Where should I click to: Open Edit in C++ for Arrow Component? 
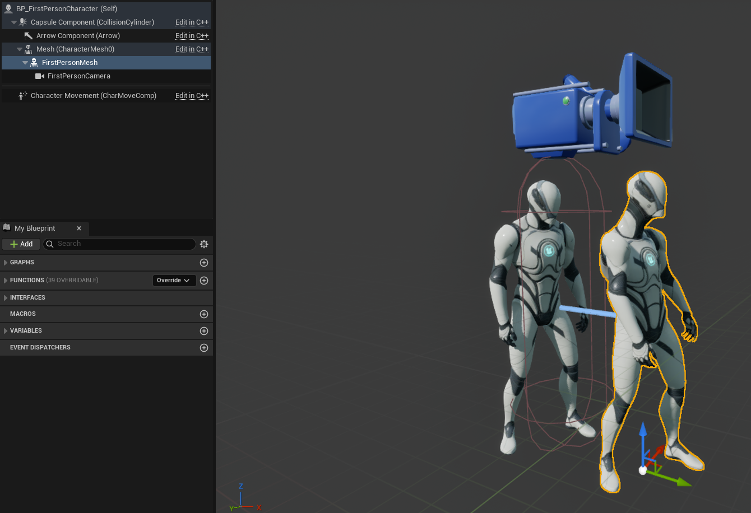192,36
